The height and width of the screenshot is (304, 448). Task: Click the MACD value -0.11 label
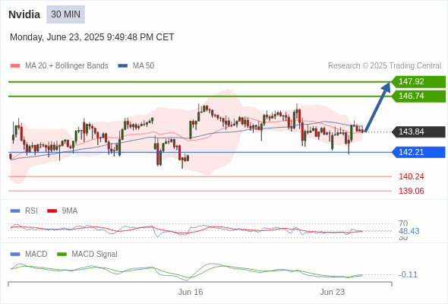[x=408, y=274]
